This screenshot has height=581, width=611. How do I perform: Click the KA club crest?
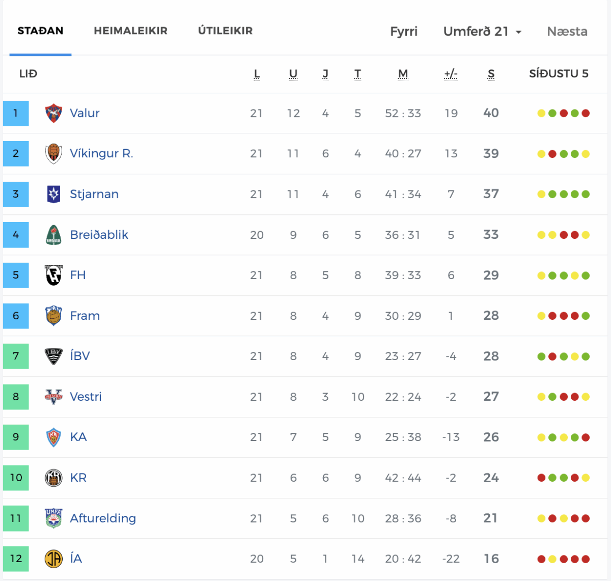click(x=53, y=437)
